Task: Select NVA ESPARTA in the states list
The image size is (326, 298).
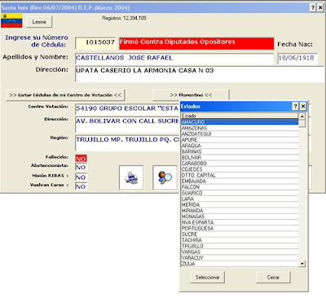Action: [240, 222]
